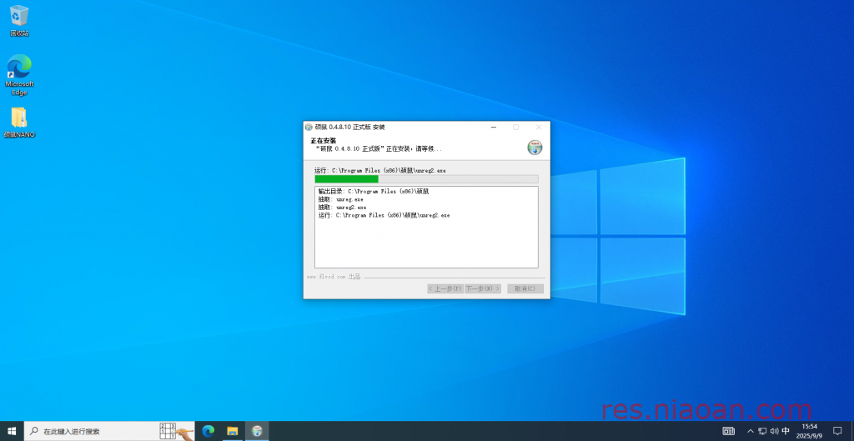Screen dimensions: 854x441
Task: Show hidden system tray icons
Action: [751, 431]
